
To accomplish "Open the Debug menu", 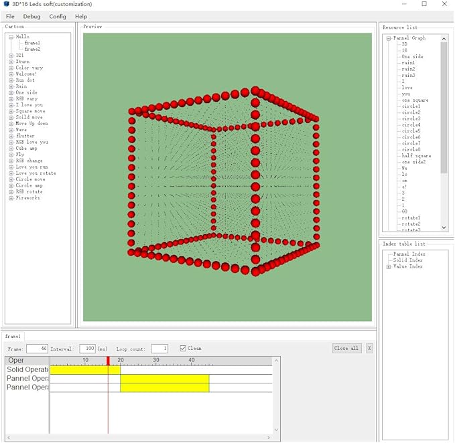I will (31, 16).
